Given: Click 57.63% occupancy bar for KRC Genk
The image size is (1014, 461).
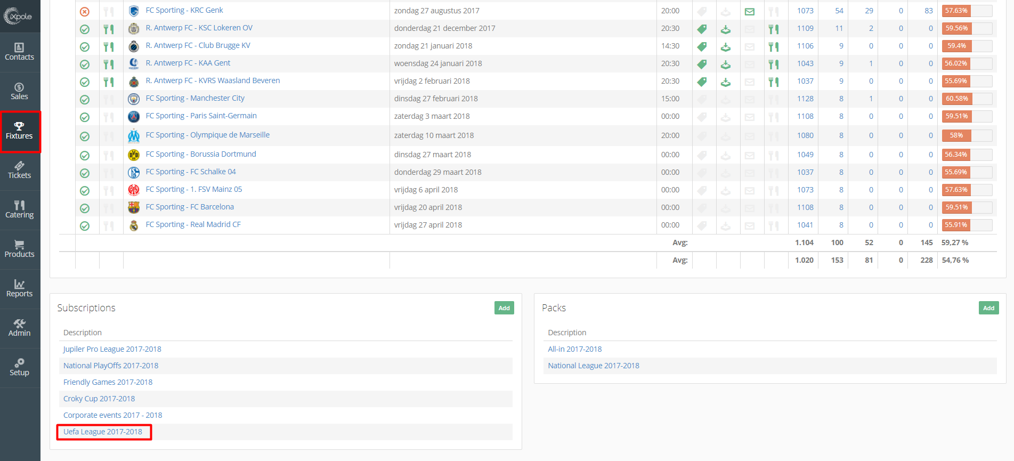Looking at the screenshot, I should point(967,11).
